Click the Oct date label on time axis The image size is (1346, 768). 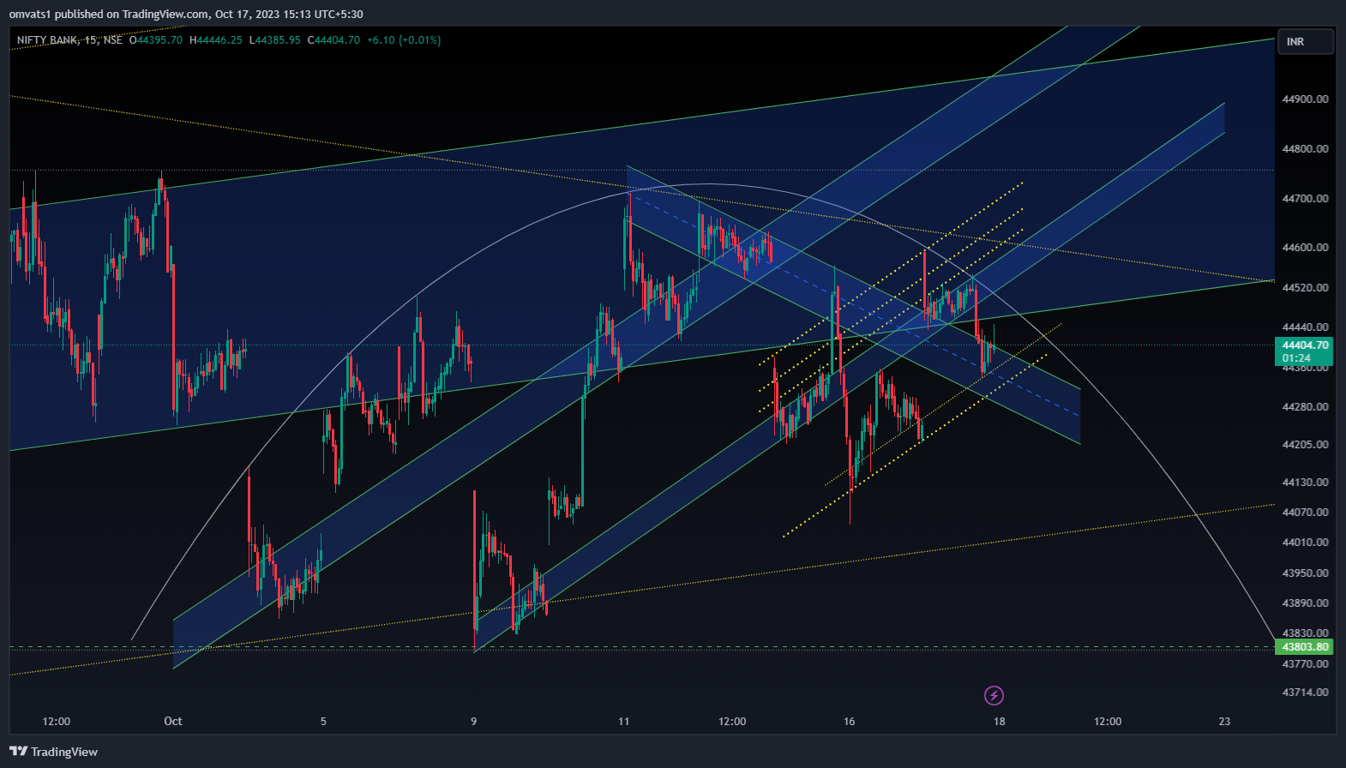(173, 721)
